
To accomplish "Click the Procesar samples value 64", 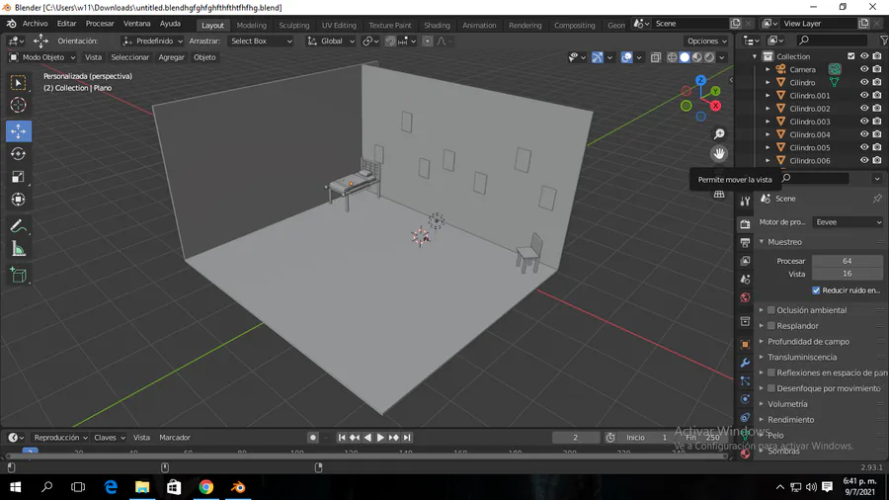I will point(848,261).
